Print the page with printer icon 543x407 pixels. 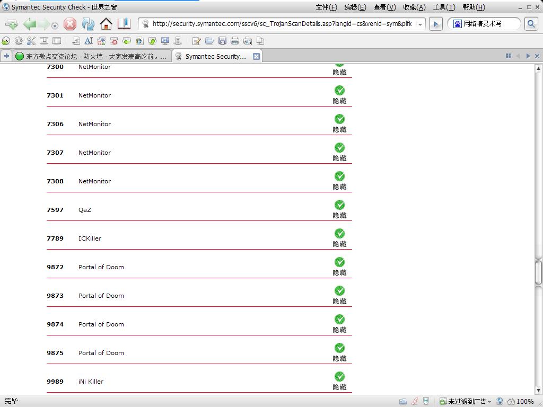235,41
